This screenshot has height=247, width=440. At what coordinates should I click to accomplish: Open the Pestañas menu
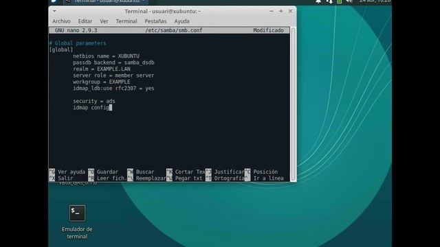coord(156,21)
